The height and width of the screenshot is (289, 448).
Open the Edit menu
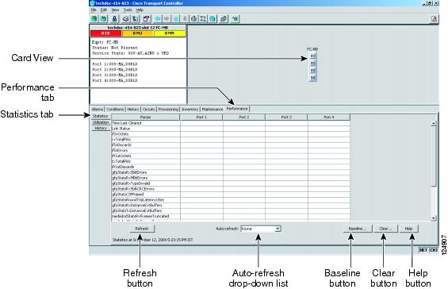click(x=103, y=10)
